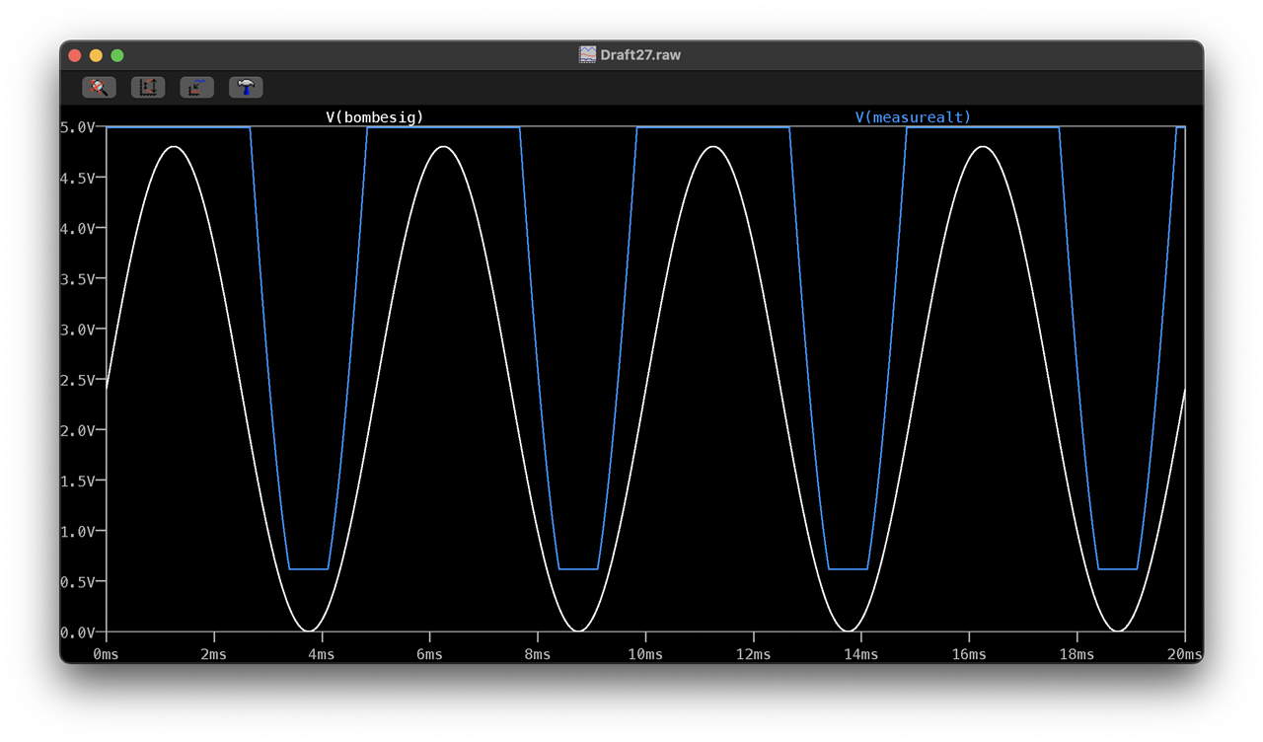Click the 2.5V vertical axis label
Viewport: 1263px width, 742px height.
78,380
